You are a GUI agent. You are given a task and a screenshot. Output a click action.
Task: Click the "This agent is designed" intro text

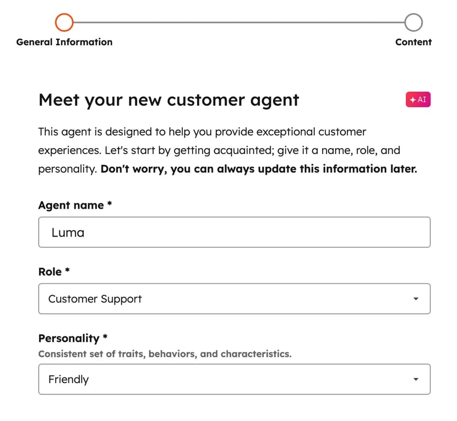tap(202, 132)
